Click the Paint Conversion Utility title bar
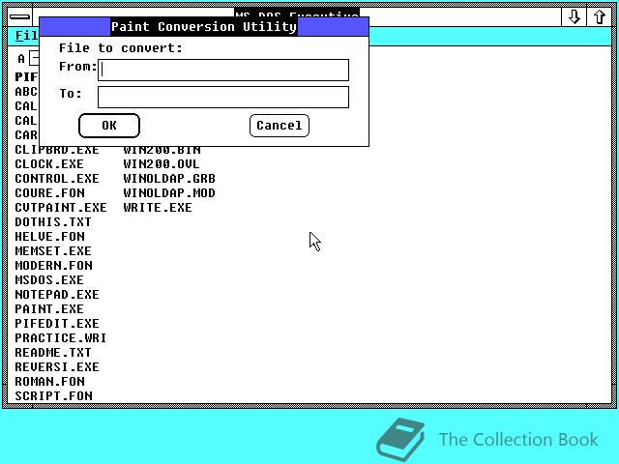This screenshot has height=464, width=619. coord(204,27)
